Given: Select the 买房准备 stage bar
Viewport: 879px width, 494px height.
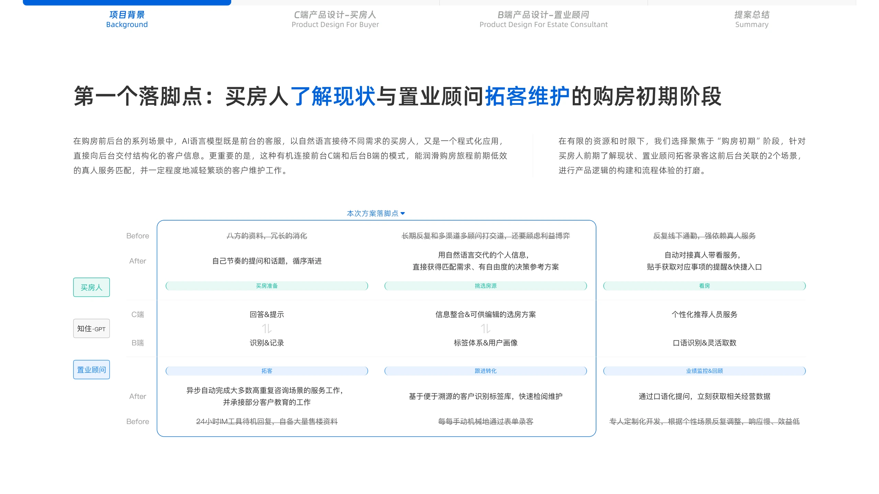Looking at the screenshot, I should tap(267, 286).
